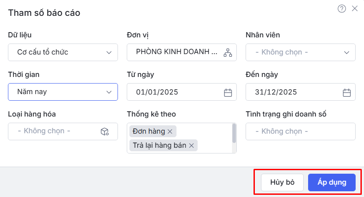This screenshot has height=197, width=364.
Task: Open calendar icon for Từ ngày
Action: pyautogui.click(x=228, y=92)
